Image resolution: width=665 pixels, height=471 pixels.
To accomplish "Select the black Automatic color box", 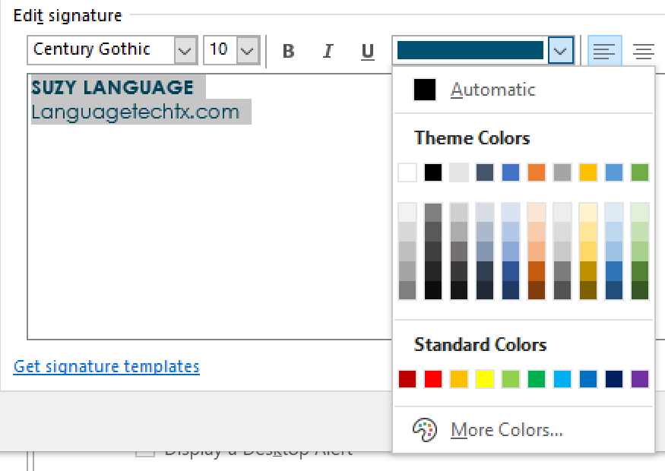I will point(424,90).
